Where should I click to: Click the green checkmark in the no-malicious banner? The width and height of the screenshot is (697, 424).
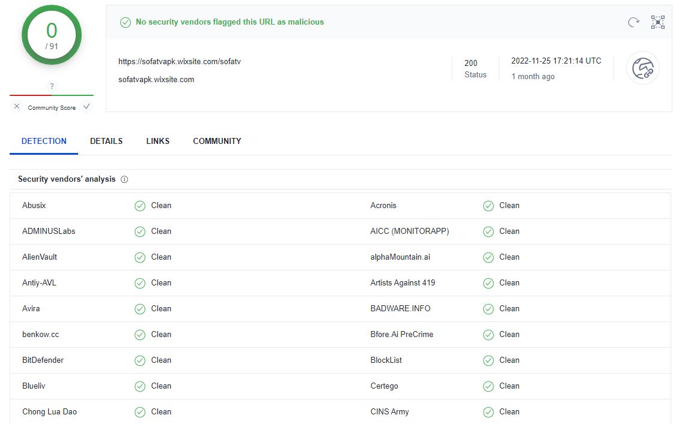126,22
